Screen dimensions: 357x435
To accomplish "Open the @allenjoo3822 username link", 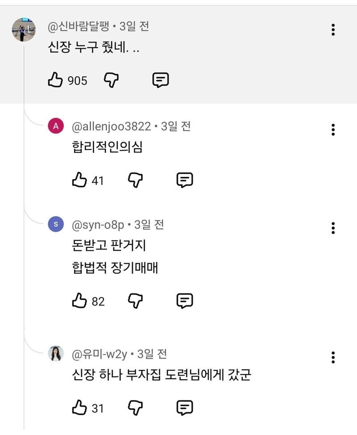I will 111,127.
